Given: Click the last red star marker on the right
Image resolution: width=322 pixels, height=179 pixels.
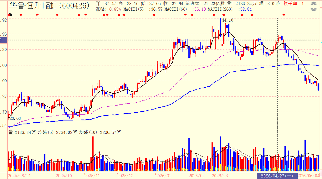Looking at the screenshot, I should (x=284, y=14).
